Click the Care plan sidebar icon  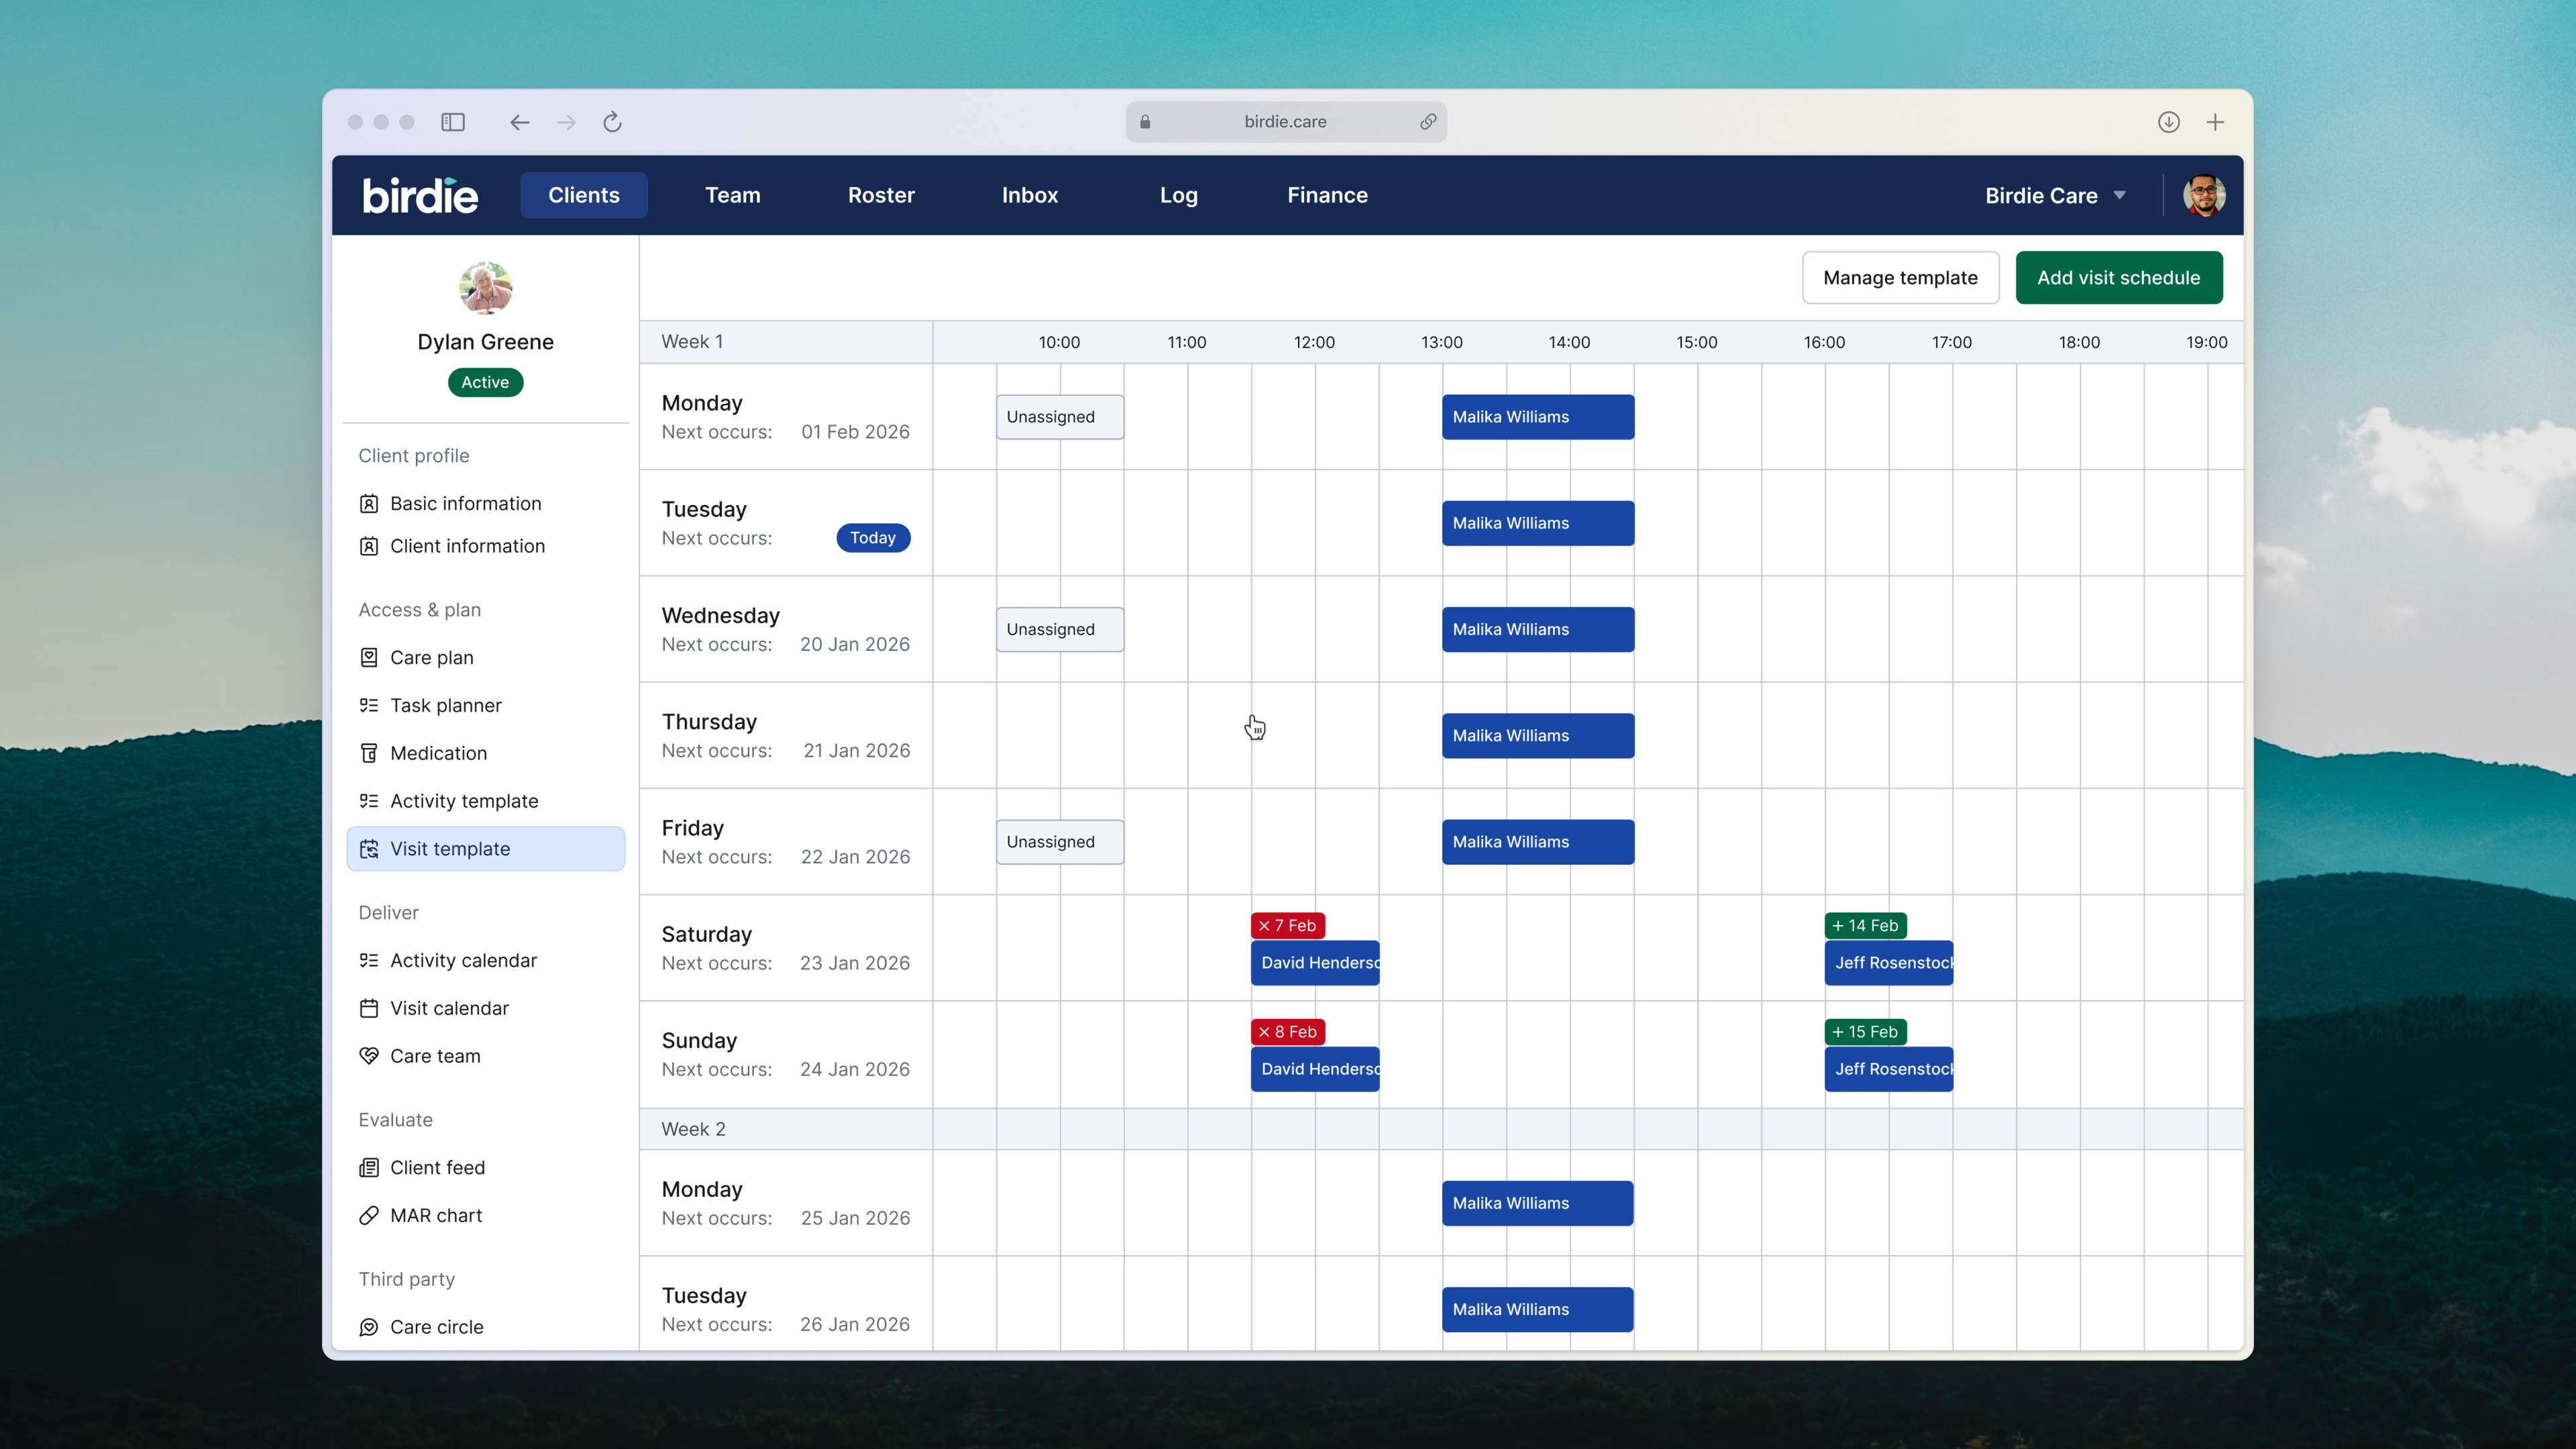(368, 657)
